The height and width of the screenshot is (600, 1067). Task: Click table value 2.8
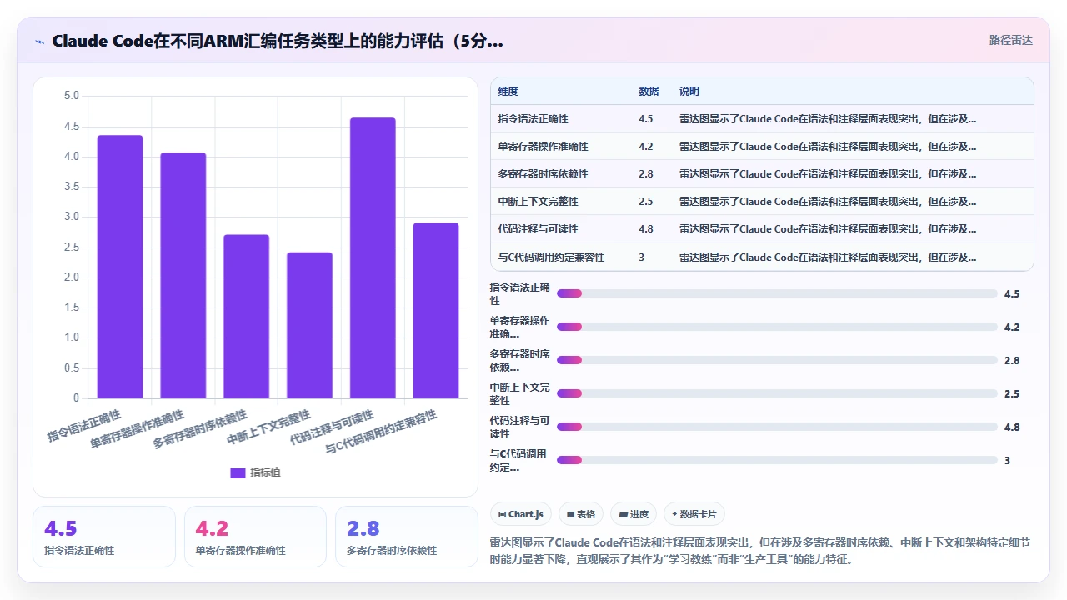tap(646, 174)
